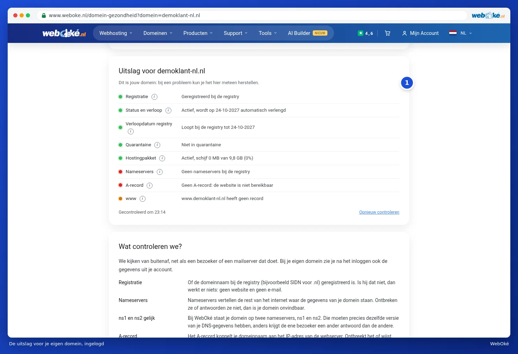Close the browser window with red button
The image size is (518, 354).
(15, 15)
